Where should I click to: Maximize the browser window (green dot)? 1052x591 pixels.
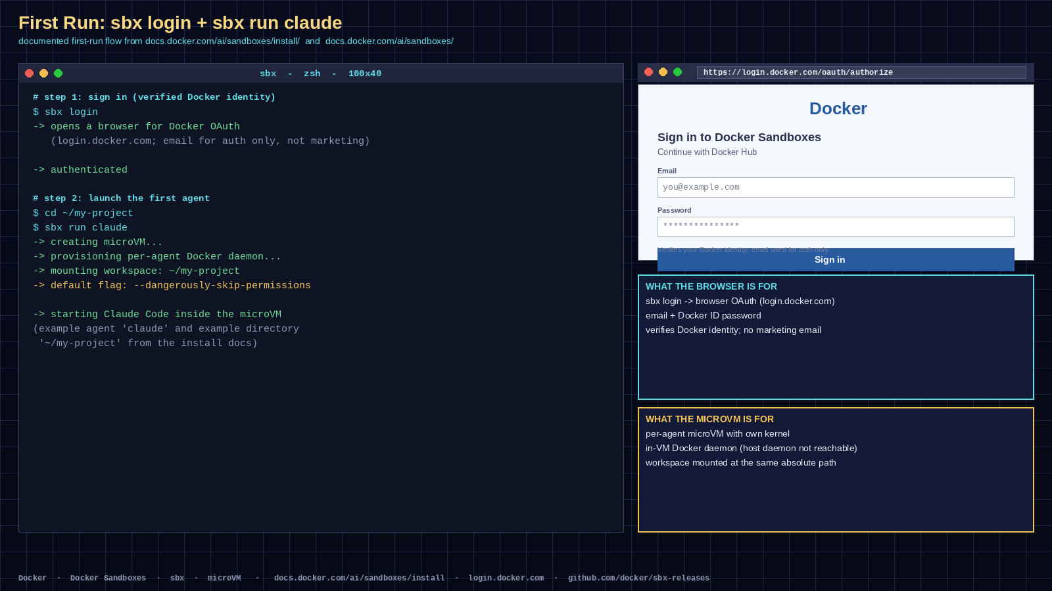pyautogui.click(x=677, y=72)
